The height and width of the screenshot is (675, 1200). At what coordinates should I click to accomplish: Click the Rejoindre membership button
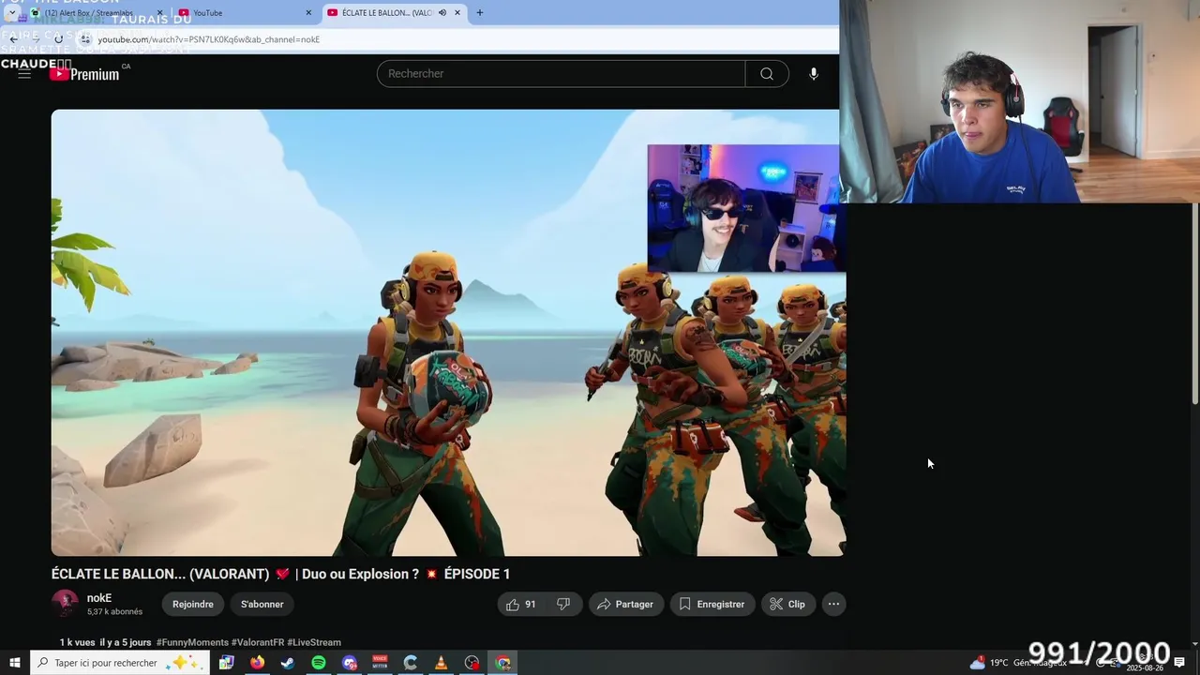coord(193,605)
